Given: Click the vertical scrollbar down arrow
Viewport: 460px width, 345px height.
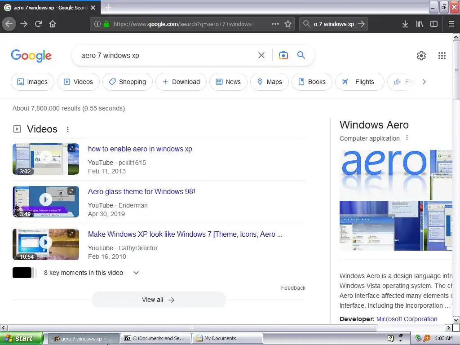Looking at the screenshot, I should click(456, 320).
